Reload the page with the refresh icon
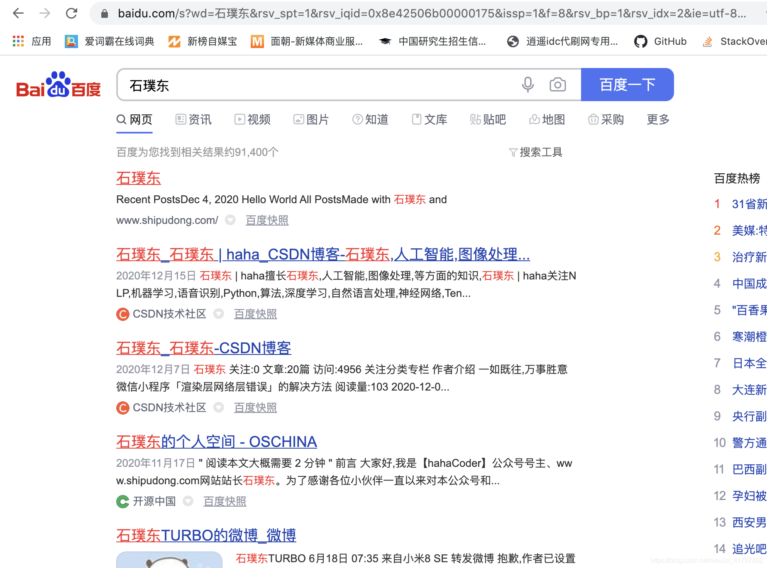767x568 pixels. [x=71, y=13]
